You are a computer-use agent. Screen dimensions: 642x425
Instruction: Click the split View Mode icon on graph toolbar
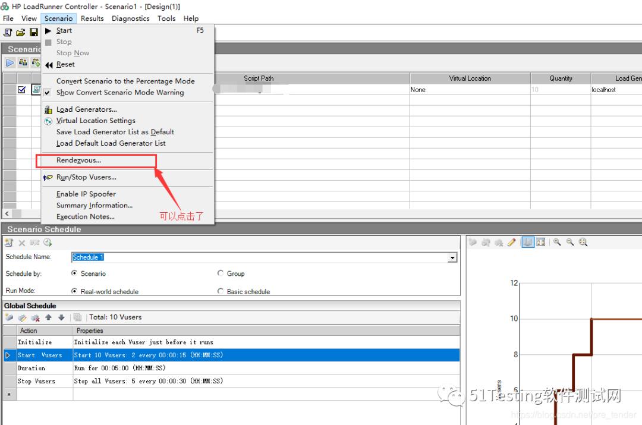[541, 243]
